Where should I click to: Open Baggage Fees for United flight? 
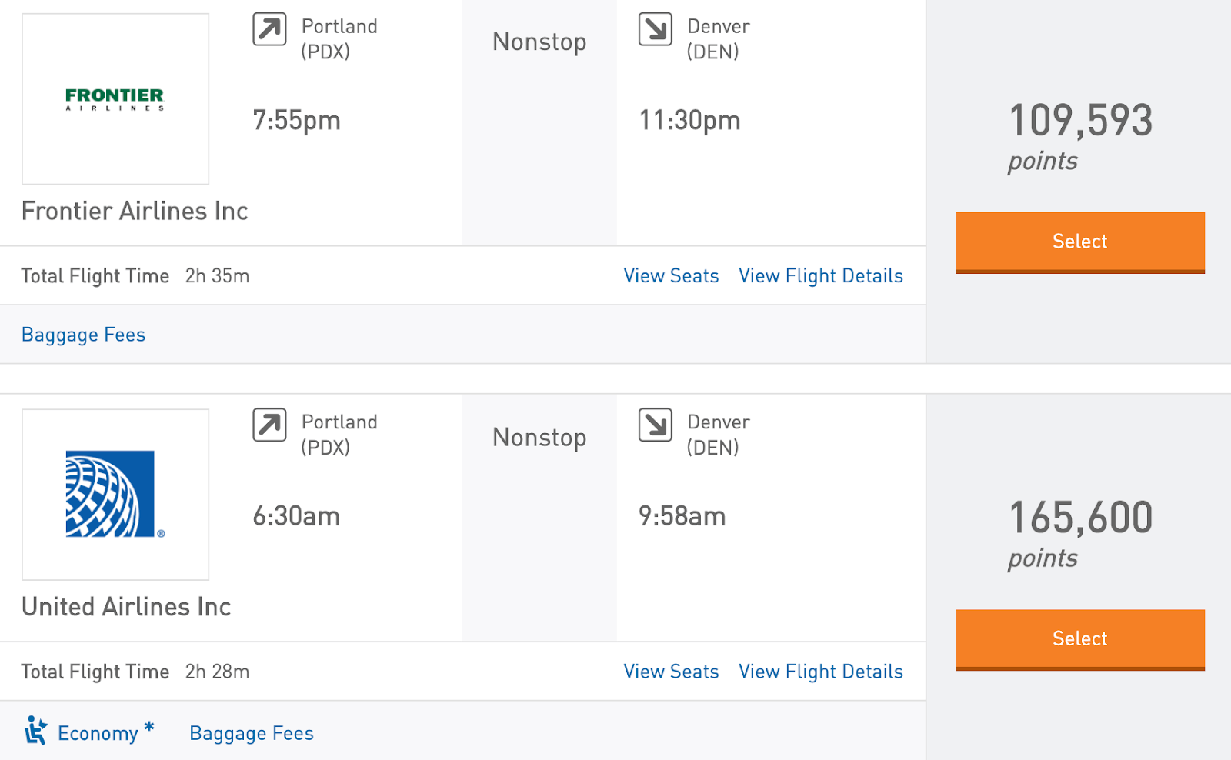point(252,733)
